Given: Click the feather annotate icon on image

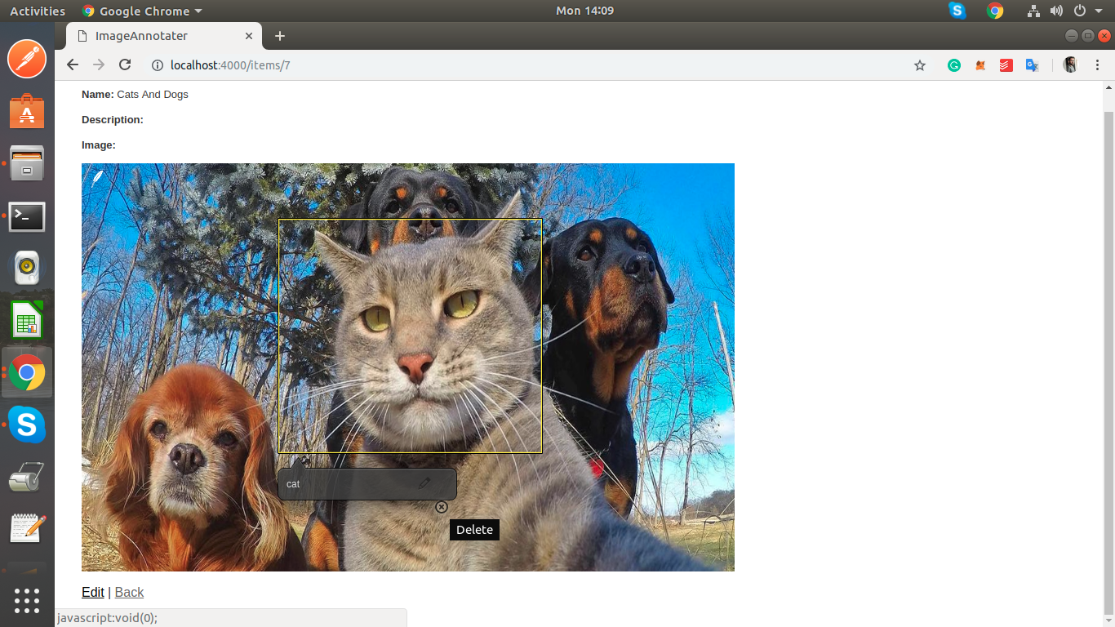Looking at the screenshot, I should tap(97, 176).
